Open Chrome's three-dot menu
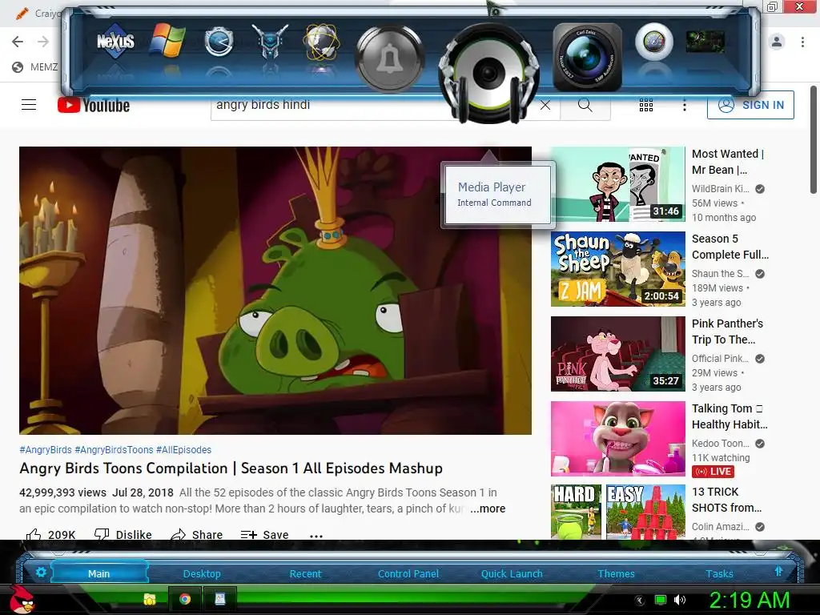 [802, 42]
